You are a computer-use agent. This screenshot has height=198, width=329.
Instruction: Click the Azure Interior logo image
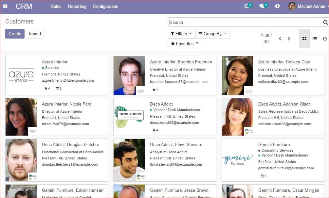coord(21,75)
